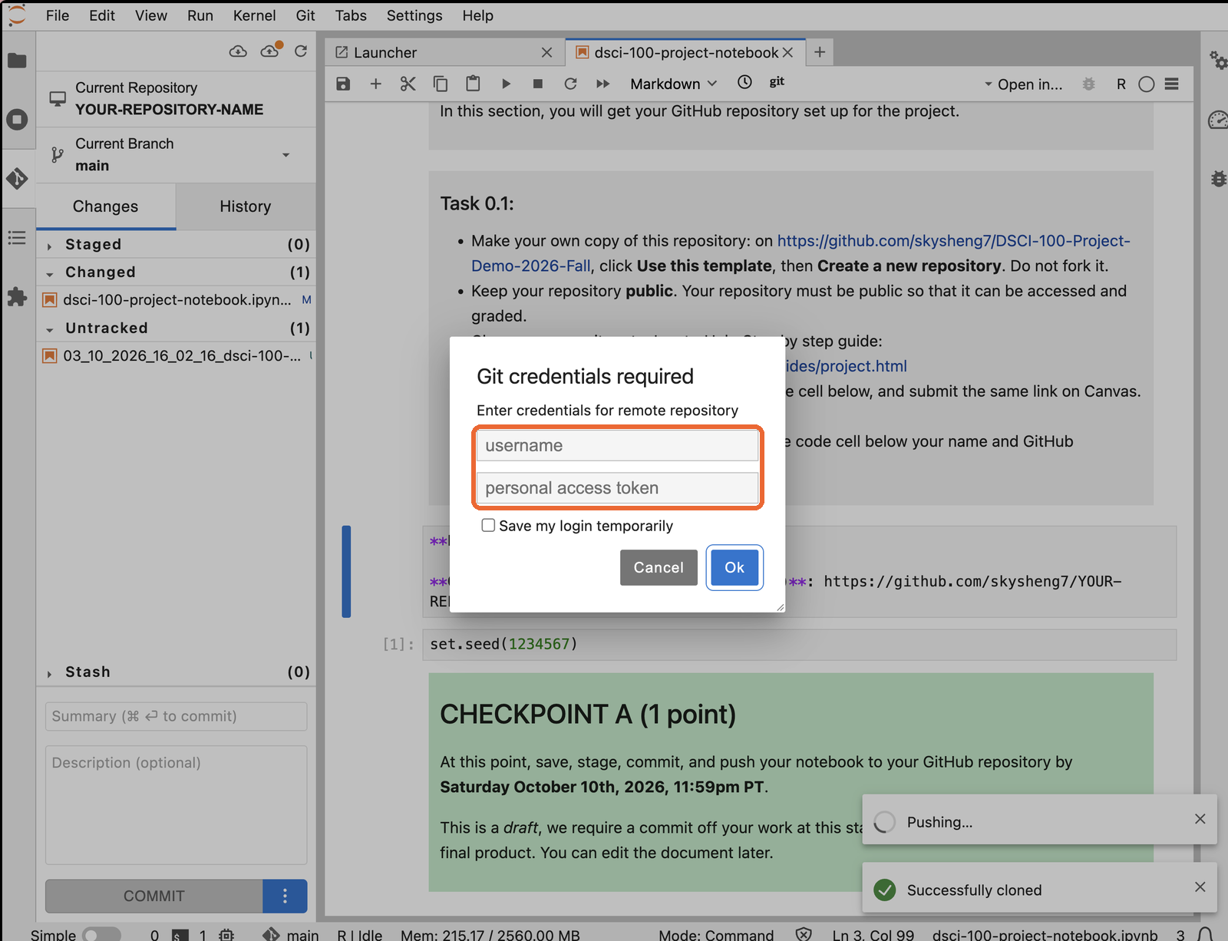Click Cancel in credentials dialog
The image size is (1228, 941).
[x=659, y=567]
